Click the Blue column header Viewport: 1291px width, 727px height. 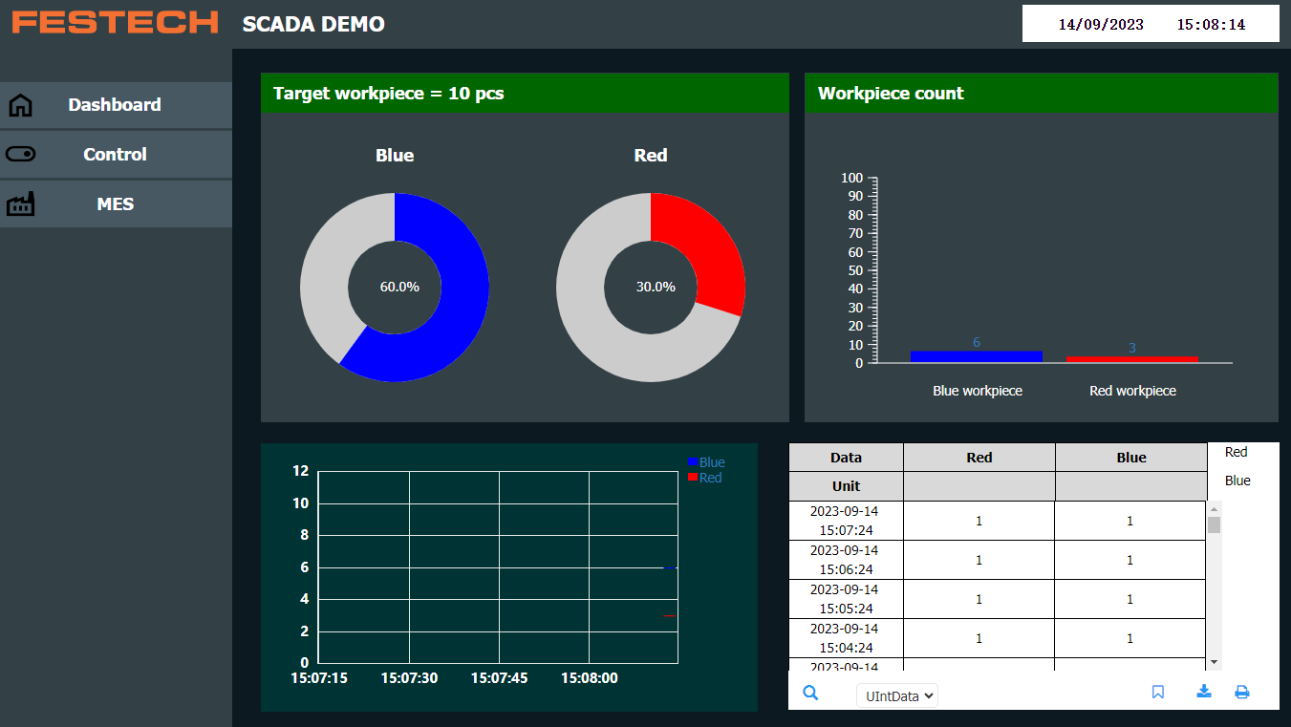(1131, 458)
